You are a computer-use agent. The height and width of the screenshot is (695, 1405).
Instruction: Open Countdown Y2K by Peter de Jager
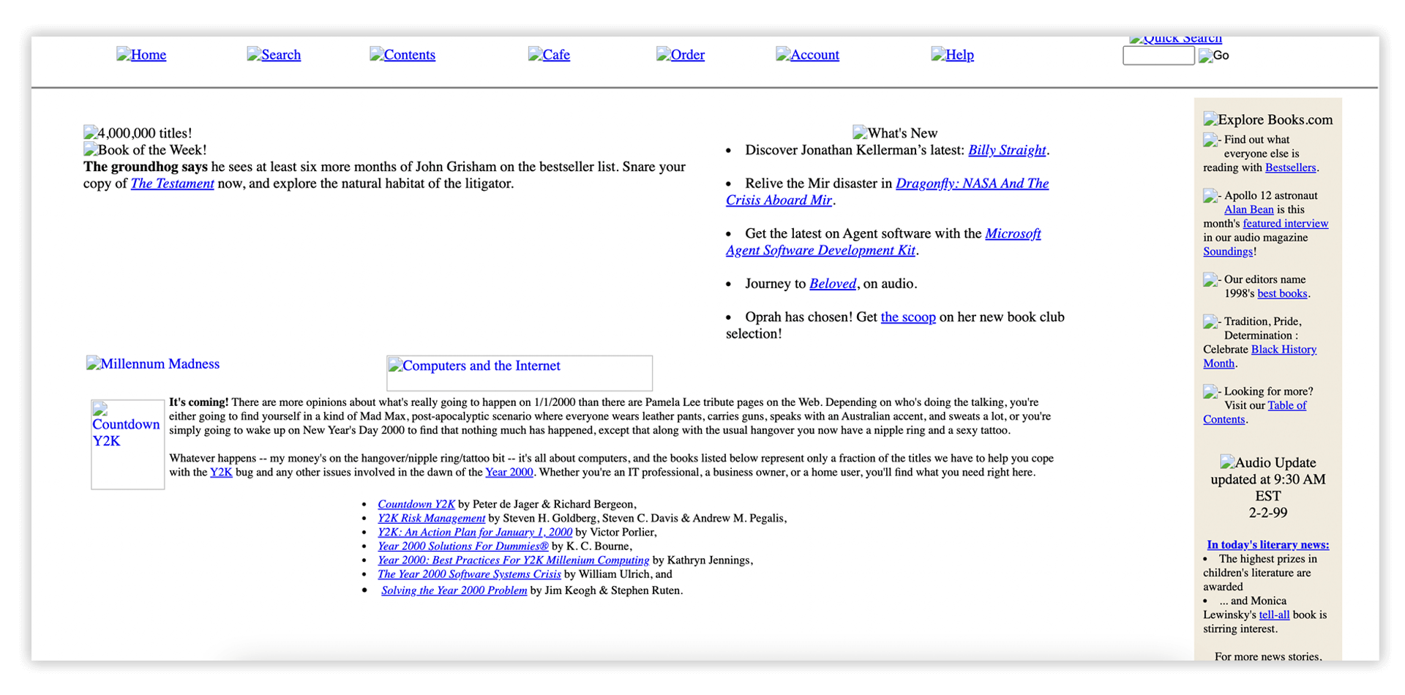coord(416,504)
